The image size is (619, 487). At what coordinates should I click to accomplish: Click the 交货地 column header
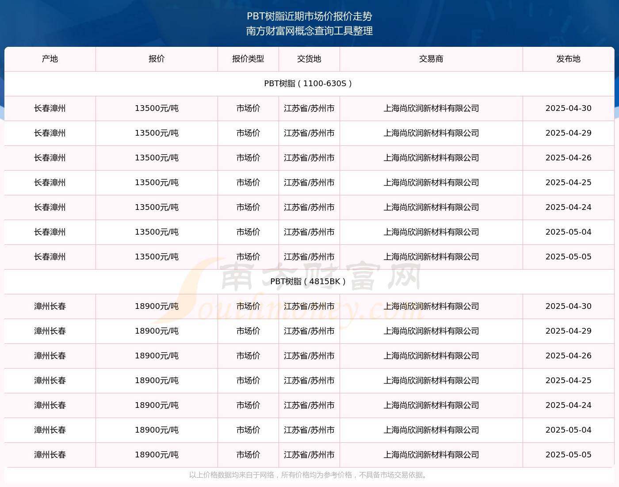(309, 59)
